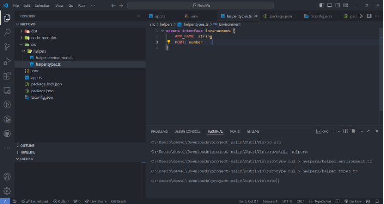Change CRLF line ending setting

(300, 201)
